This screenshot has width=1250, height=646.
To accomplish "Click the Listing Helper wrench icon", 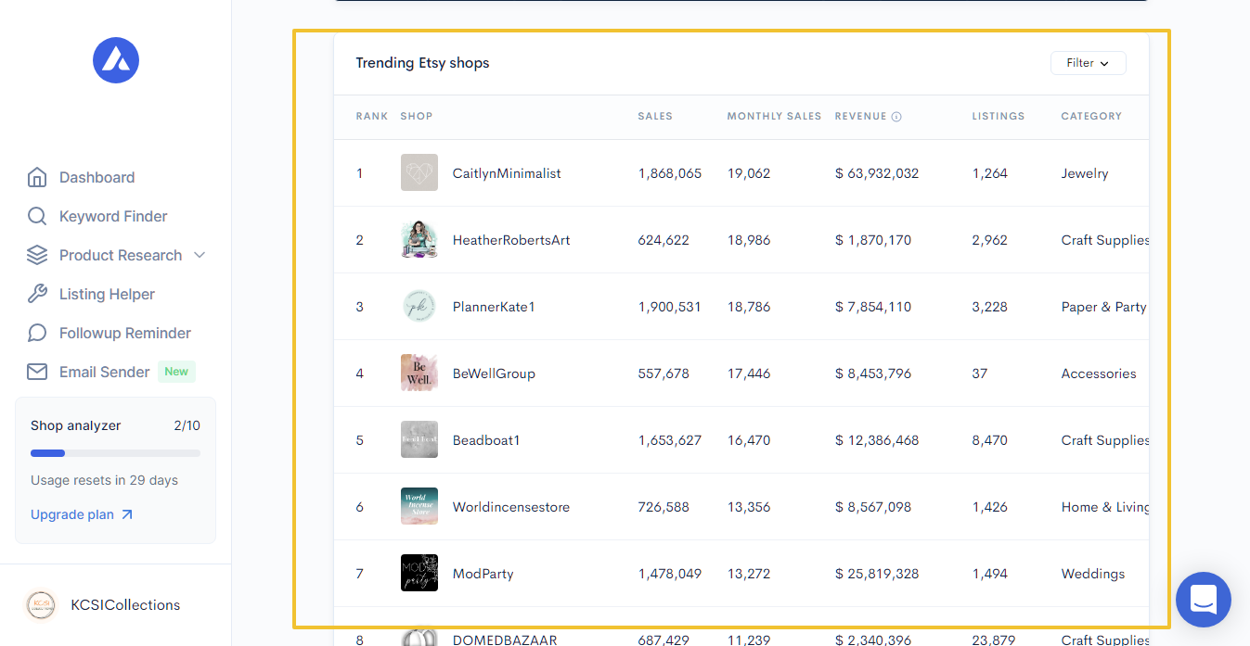I will [37, 294].
